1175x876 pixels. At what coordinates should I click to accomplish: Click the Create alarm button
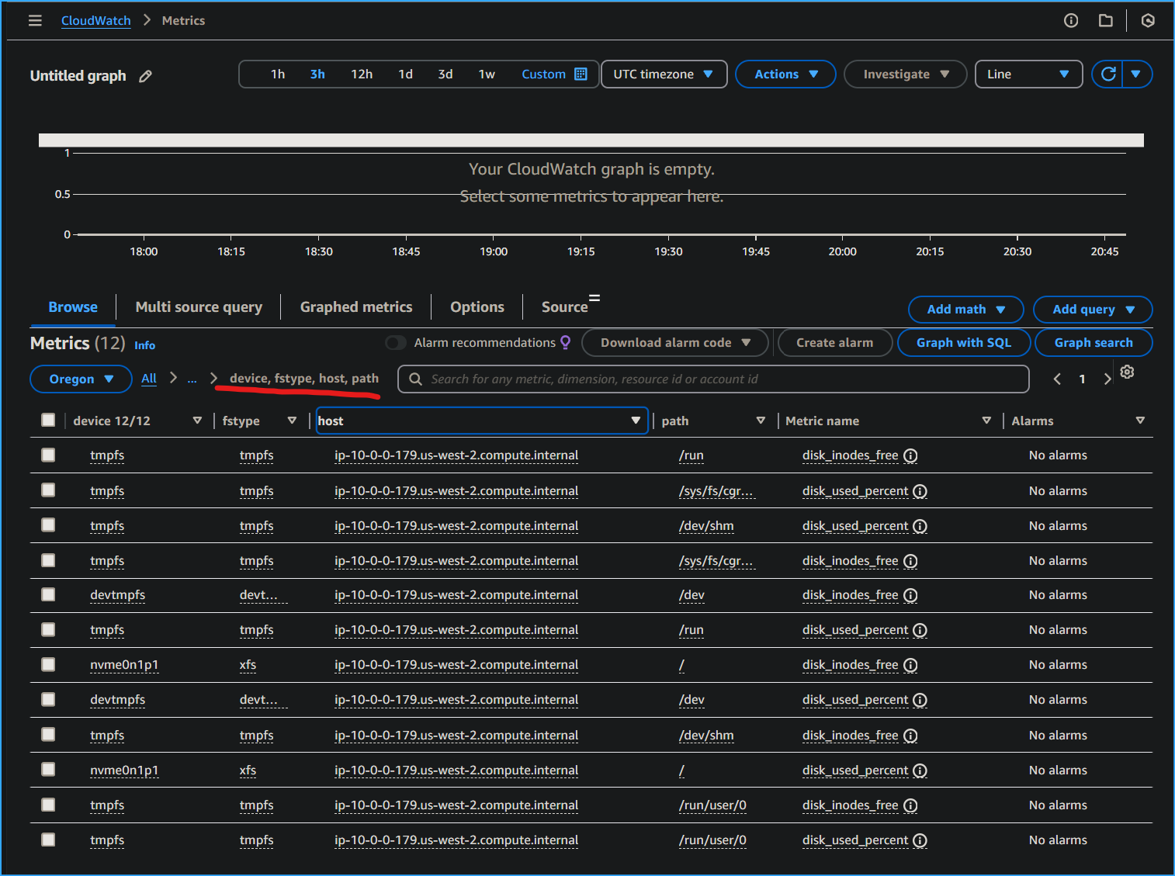(x=835, y=342)
